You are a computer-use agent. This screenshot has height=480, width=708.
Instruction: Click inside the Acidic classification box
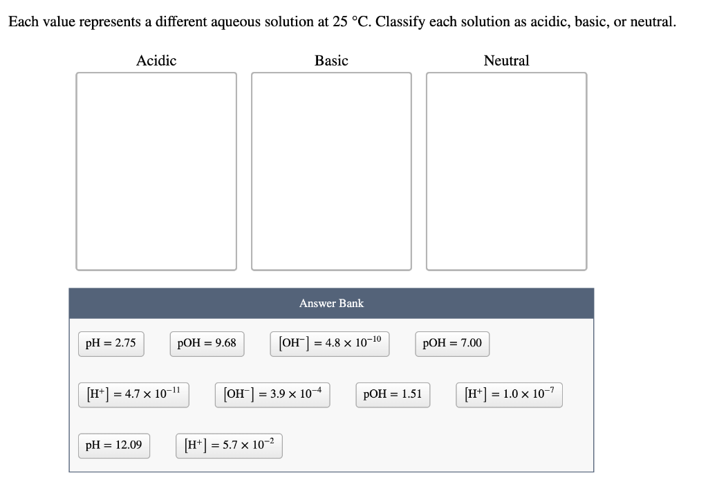point(156,169)
